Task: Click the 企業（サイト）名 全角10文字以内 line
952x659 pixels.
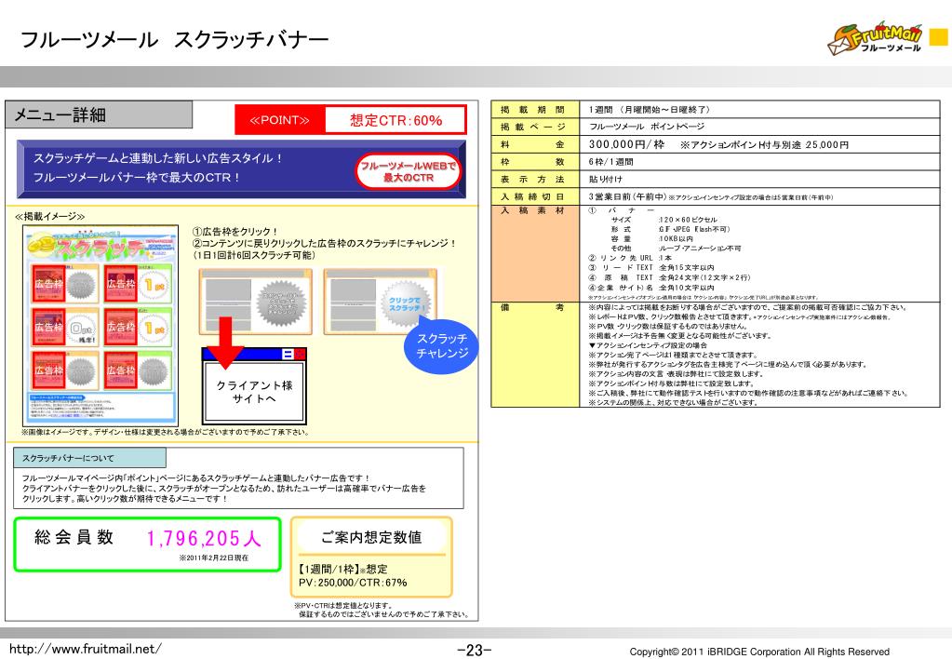Action: click(x=650, y=288)
